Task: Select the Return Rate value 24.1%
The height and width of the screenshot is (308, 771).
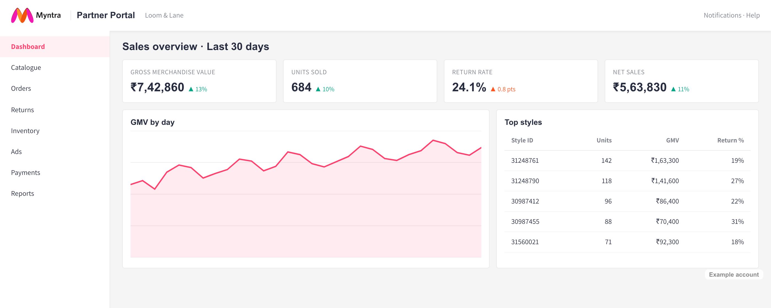Action: coord(469,87)
